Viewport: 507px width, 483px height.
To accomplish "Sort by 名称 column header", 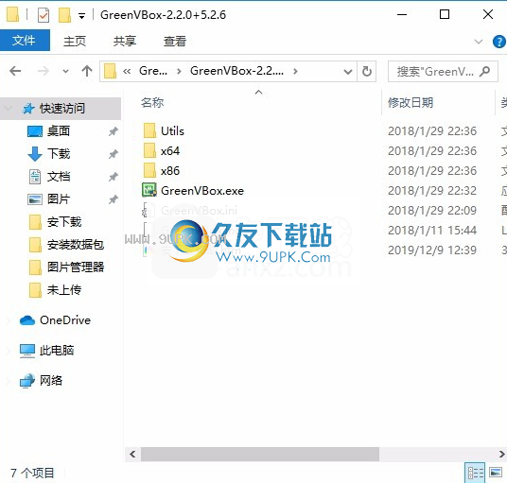I will coord(152,103).
